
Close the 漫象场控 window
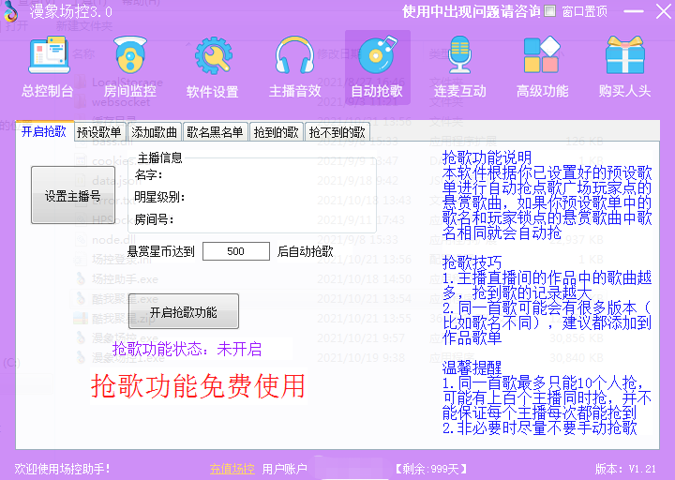664,11
